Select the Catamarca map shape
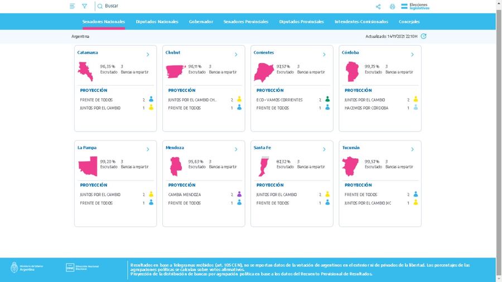 [85, 72]
